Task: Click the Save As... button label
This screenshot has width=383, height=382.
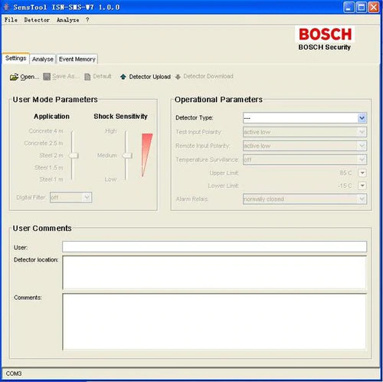Action: [66, 77]
